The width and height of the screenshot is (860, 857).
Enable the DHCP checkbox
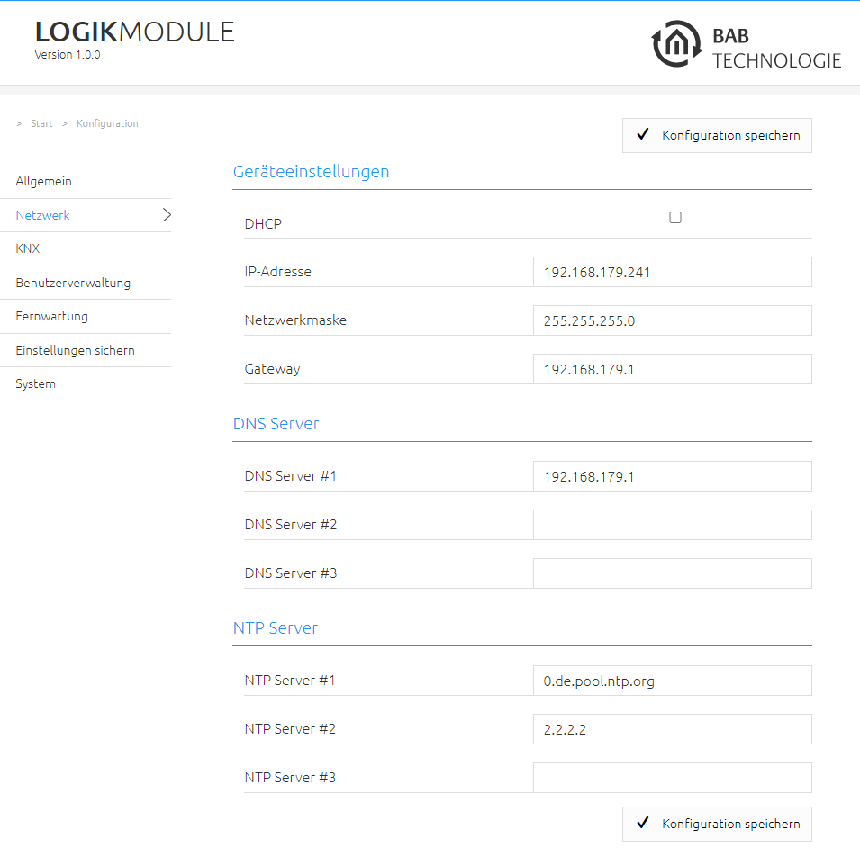(x=675, y=218)
